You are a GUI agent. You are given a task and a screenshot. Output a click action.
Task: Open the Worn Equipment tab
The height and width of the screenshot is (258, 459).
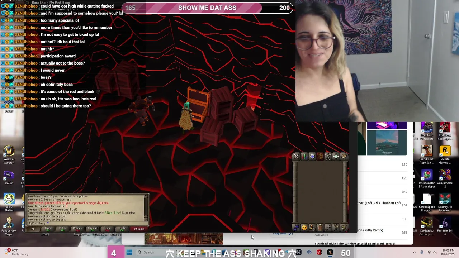pyautogui.click(x=328, y=156)
